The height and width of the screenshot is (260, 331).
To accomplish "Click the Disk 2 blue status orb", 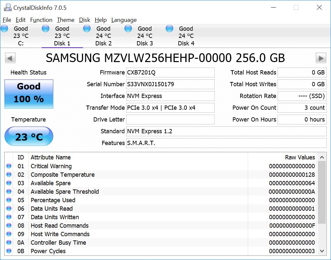I will coord(87,29).
